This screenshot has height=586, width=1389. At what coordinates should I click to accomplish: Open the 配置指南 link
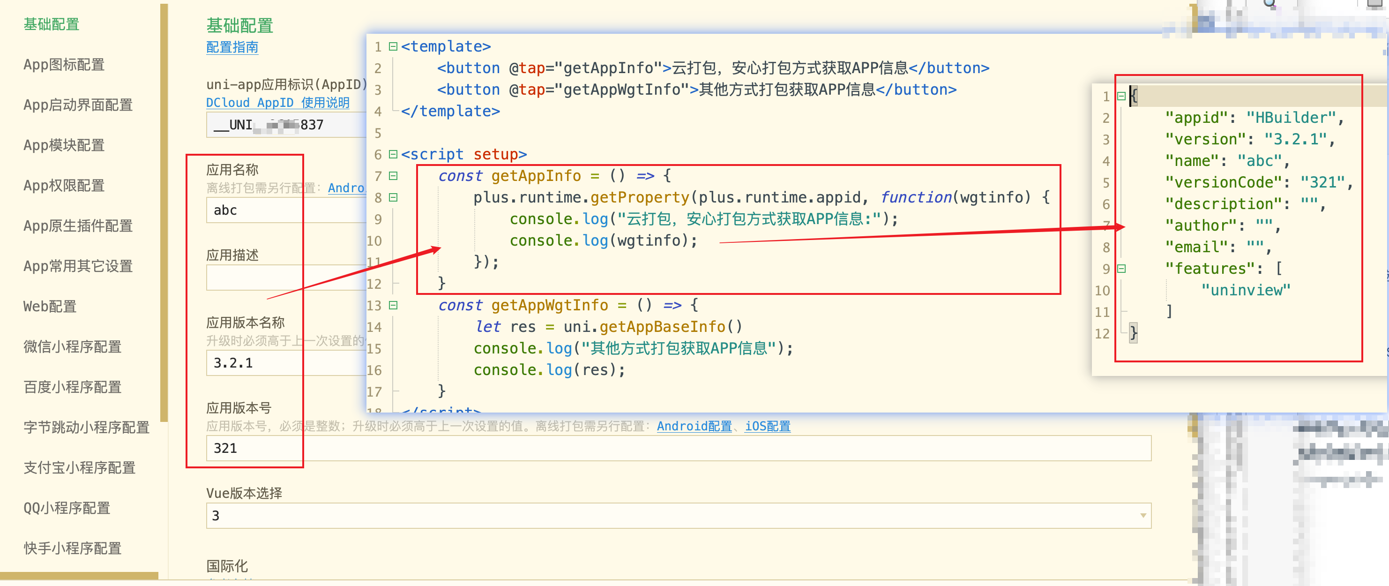pos(232,47)
